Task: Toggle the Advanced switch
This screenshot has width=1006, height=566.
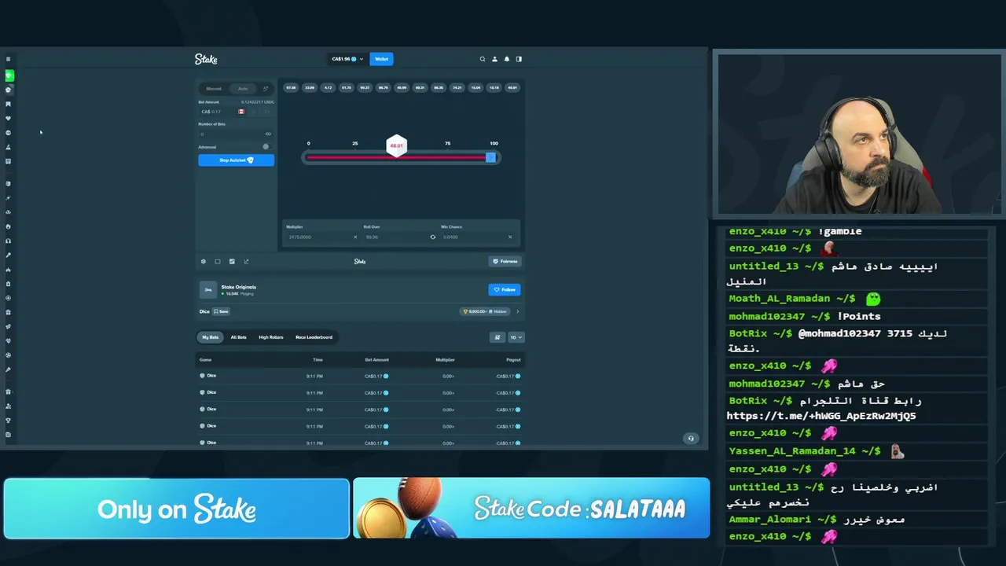Action: pos(266,147)
